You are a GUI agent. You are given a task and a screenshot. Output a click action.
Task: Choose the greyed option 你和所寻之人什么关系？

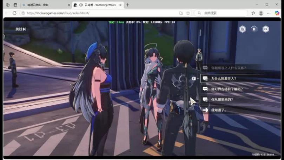[228, 68]
